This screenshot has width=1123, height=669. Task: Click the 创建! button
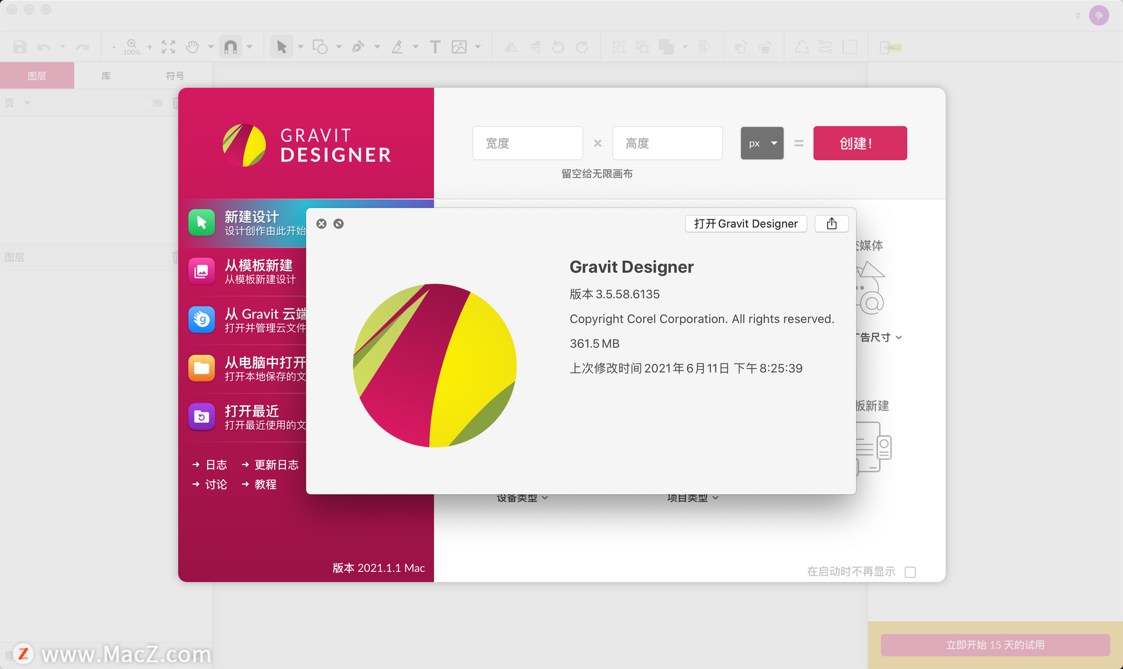[860, 143]
